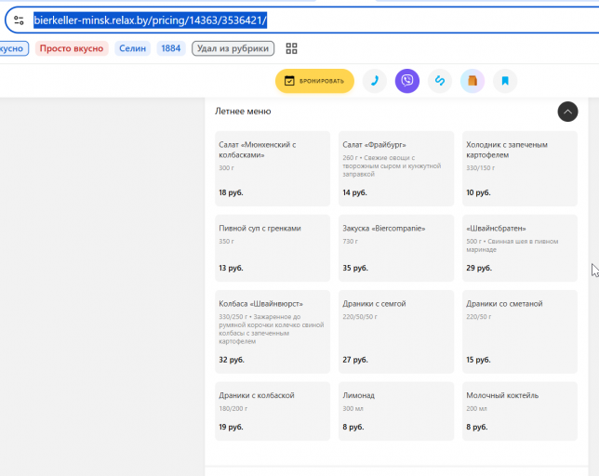Click the phone call icon
599x476 pixels.
(x=374, y=81)
